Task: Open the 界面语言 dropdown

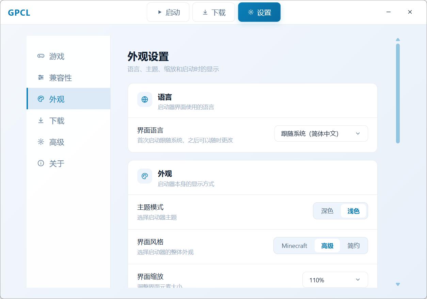Action: (321, 133)
